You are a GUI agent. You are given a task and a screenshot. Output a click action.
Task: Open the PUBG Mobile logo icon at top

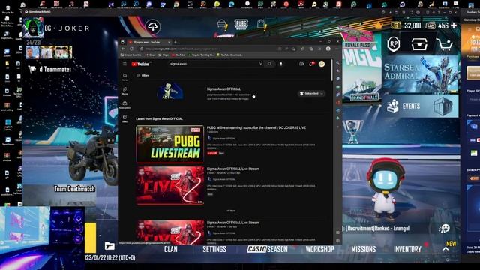[241, 24]
